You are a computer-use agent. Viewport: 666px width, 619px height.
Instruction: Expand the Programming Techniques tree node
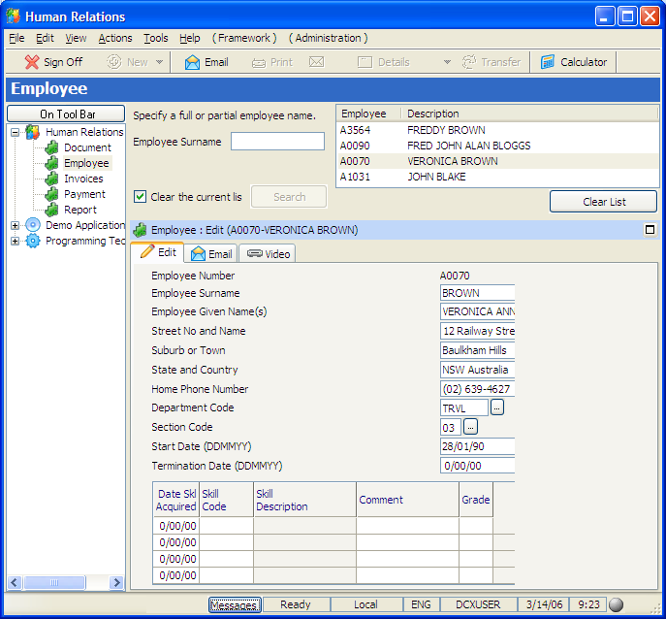pos(16,241)
